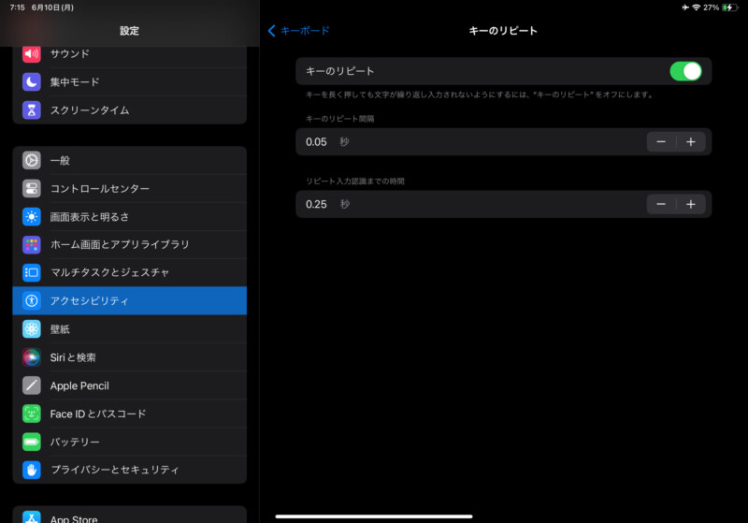Open 画面表示と明るさ settings
The height and width of the screenshot is (523, 748).
click(130, 217)
